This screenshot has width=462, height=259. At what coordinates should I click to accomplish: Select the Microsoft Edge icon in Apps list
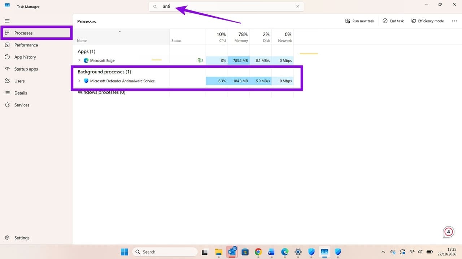pyautogui.click(x=86, y=60)
